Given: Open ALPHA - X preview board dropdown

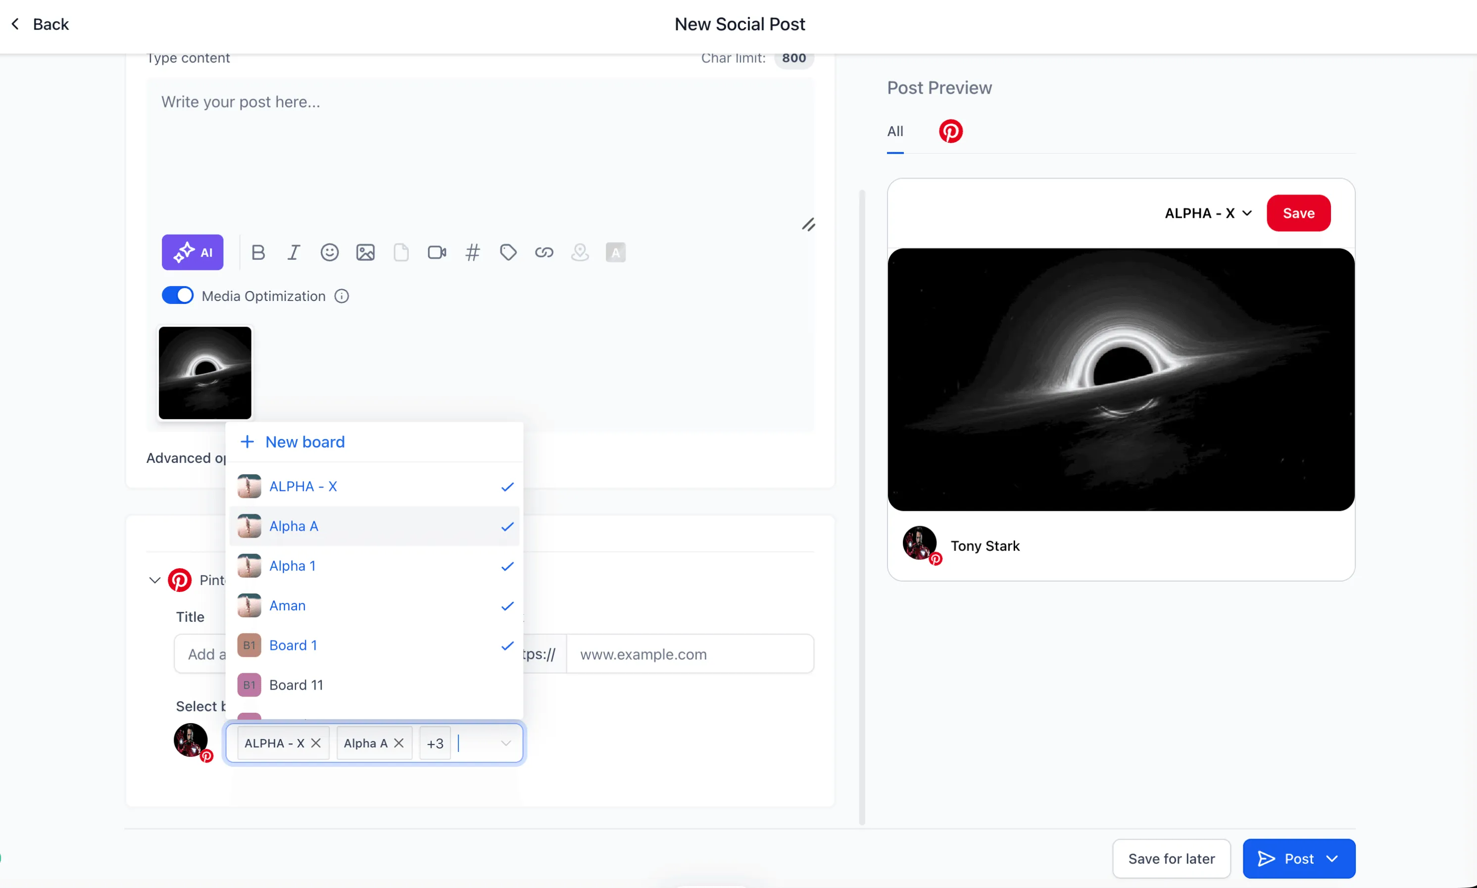Looking at the screenshot, I should coord(1208,213).
